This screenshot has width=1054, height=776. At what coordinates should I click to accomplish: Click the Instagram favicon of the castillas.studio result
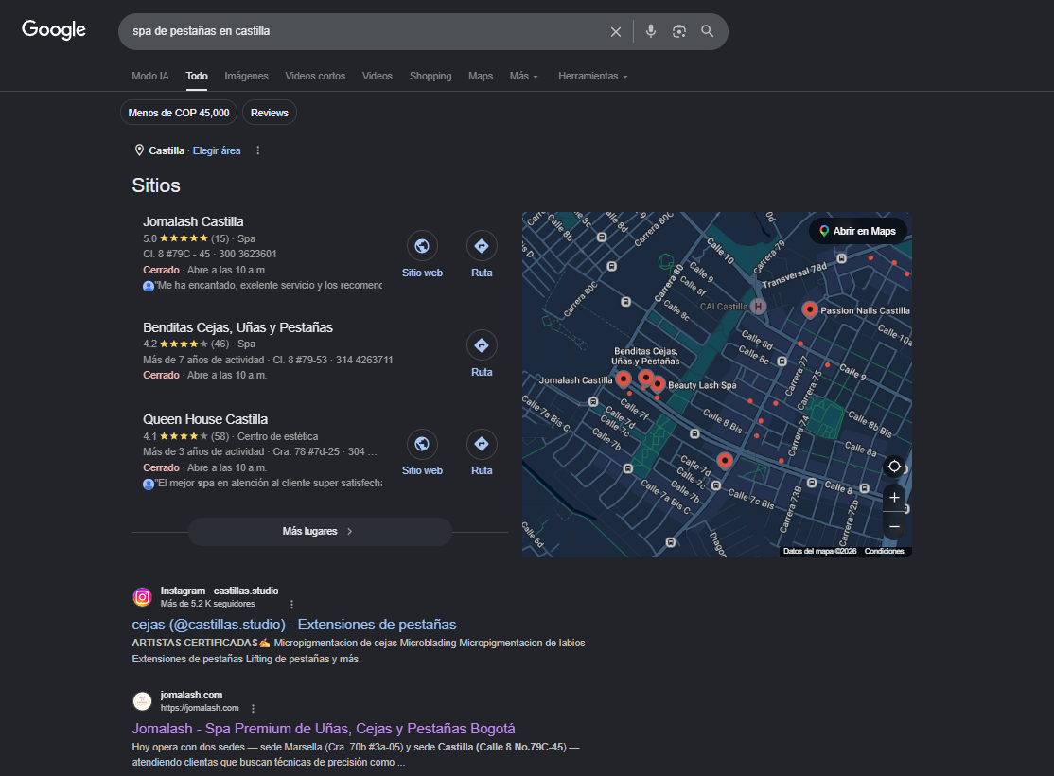[143, 596]
